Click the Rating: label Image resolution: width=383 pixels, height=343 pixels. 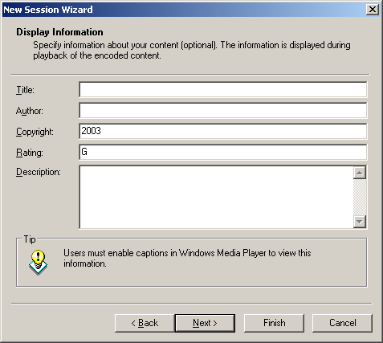point(30,153)
